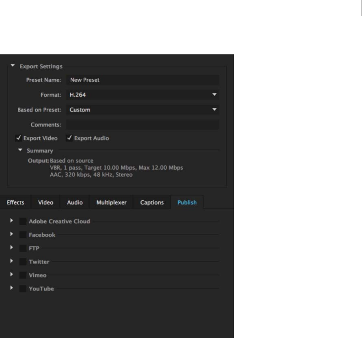Expand the YouTube publish section
Image resolution: width=362 pixels, height=338 pixels.
click(x=11, y=288)
